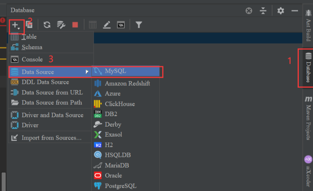Choose ClickHouse data source
The width and height of the screenshot is (313, 191).
point(126,104)
